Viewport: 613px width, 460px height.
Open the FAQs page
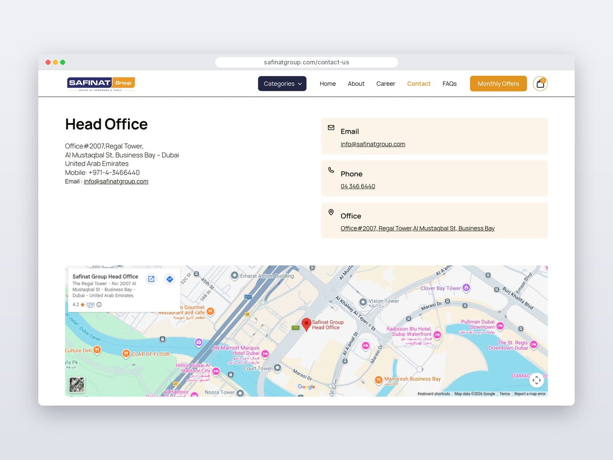pyautogui.click(x=449, y=84)
